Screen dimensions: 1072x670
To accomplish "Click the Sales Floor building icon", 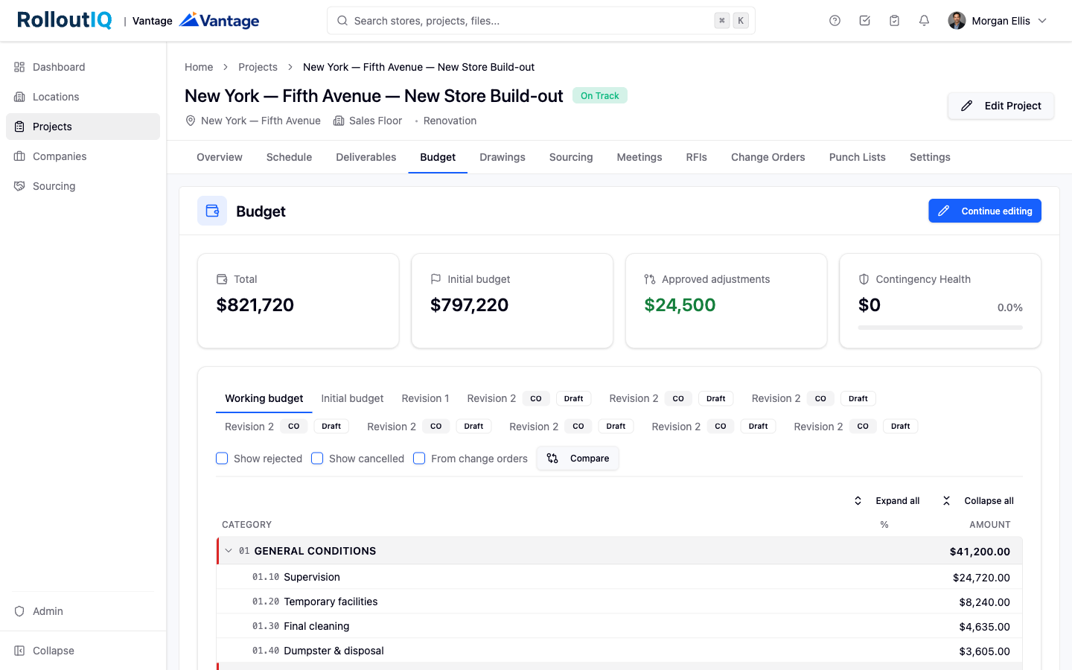I will 339,121.
